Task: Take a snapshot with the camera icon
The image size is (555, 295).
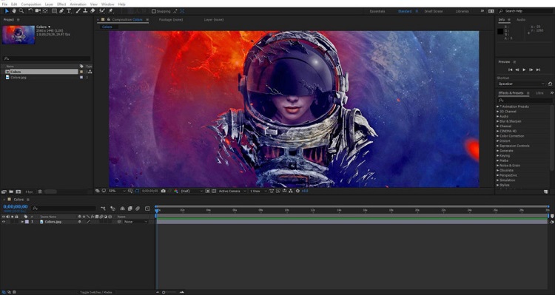Action: 164,191
